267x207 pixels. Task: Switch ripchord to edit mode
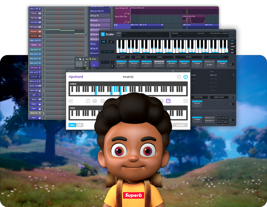point(80,125)
